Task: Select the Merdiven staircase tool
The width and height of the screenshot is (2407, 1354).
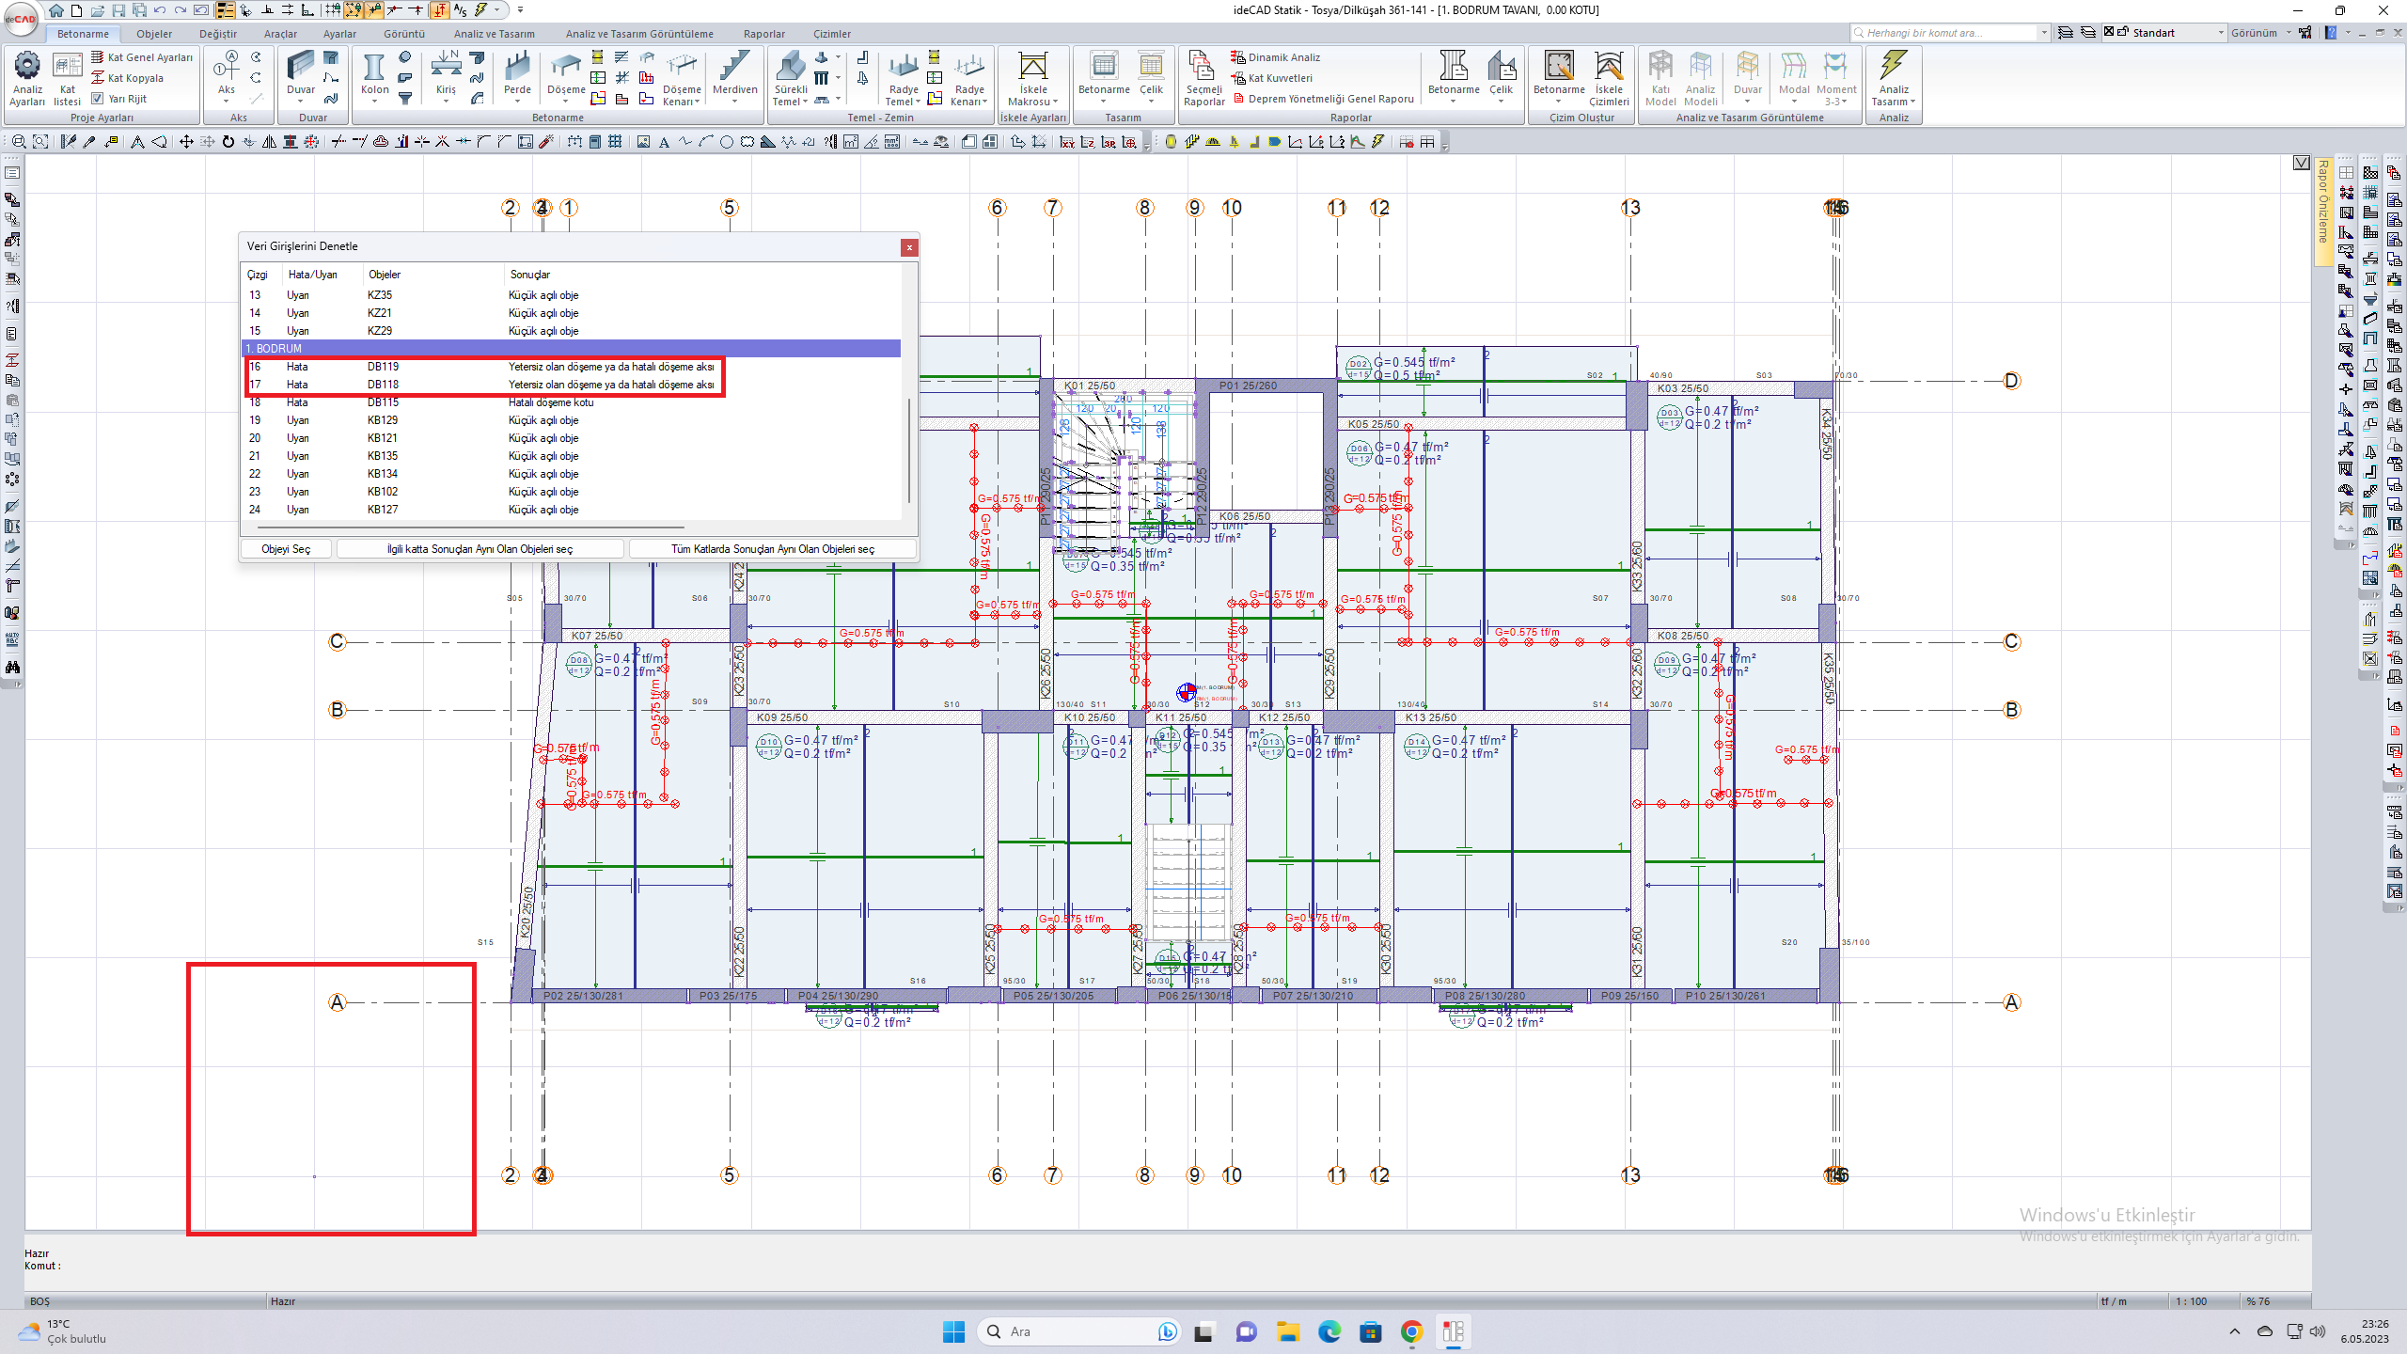Action: point(734,75)
